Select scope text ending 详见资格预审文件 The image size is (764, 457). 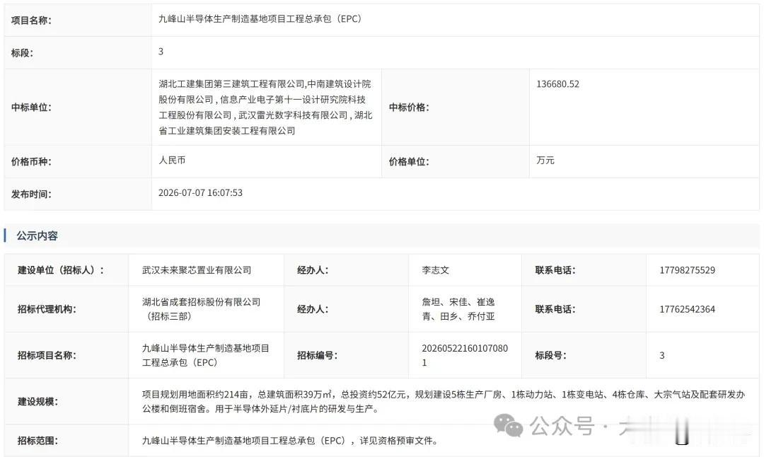coord(290,441)
